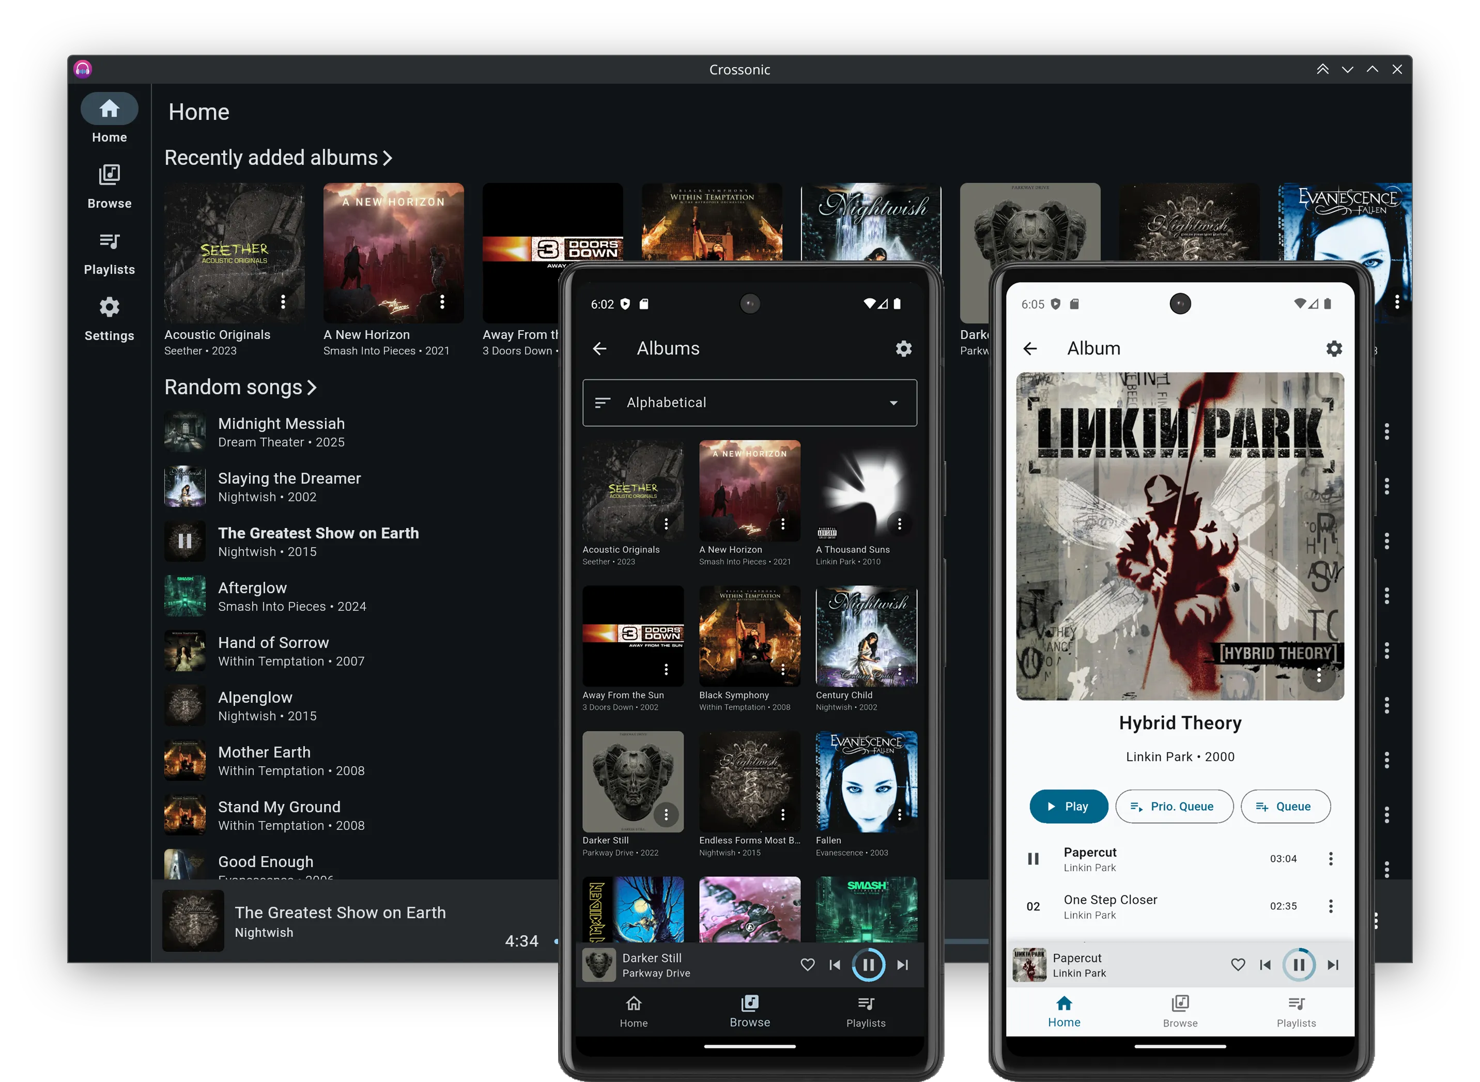Open the three-dot menu on Acoustic Originals album
Image resolution: width=1480 pixels, height=1082 pixels.
667,524
